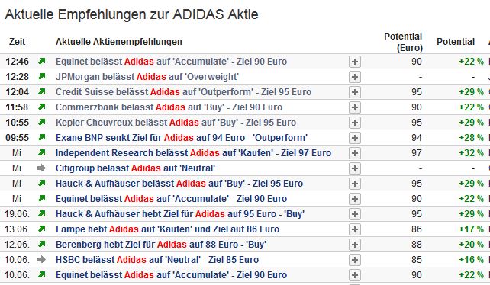
Task: Click the 'Aktuelle Aktienempfehlungen' column header
Action: pyautogui.click(x=119, y=42)
